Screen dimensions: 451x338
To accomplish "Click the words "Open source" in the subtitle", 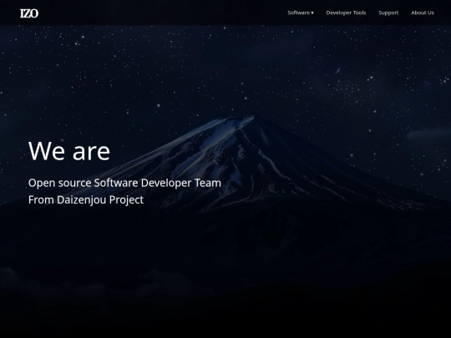I will point(59,184).
